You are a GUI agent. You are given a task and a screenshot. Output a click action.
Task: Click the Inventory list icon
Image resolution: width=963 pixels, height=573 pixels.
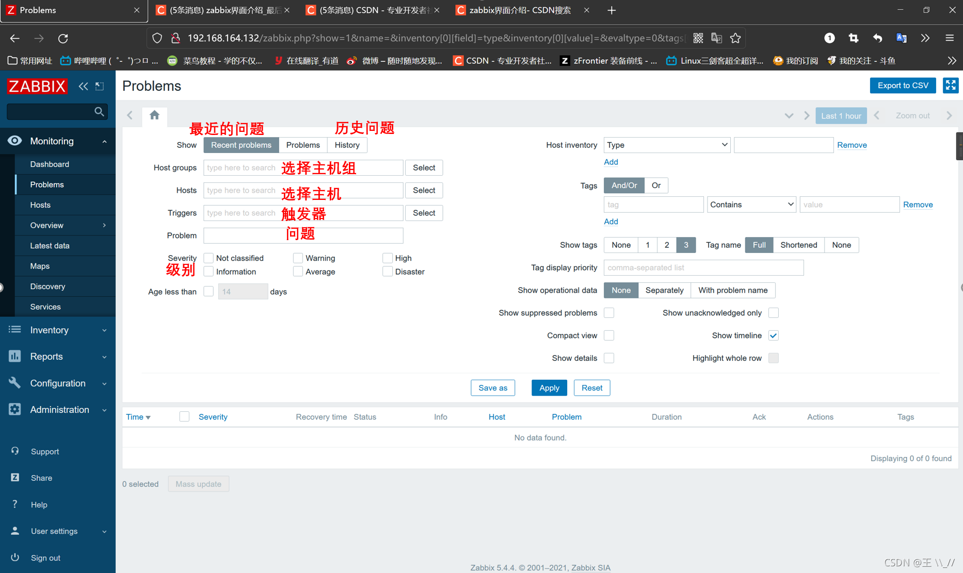pyautogui.click(x=14, y=330)
